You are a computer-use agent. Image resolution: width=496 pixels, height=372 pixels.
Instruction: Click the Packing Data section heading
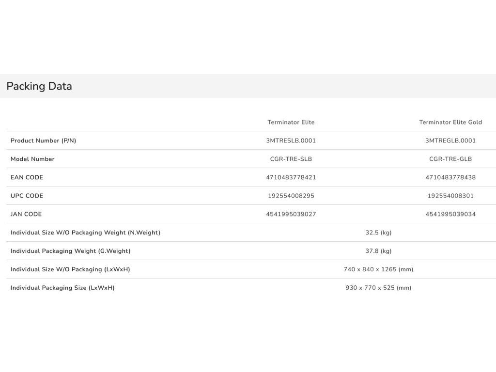[39, 86]
